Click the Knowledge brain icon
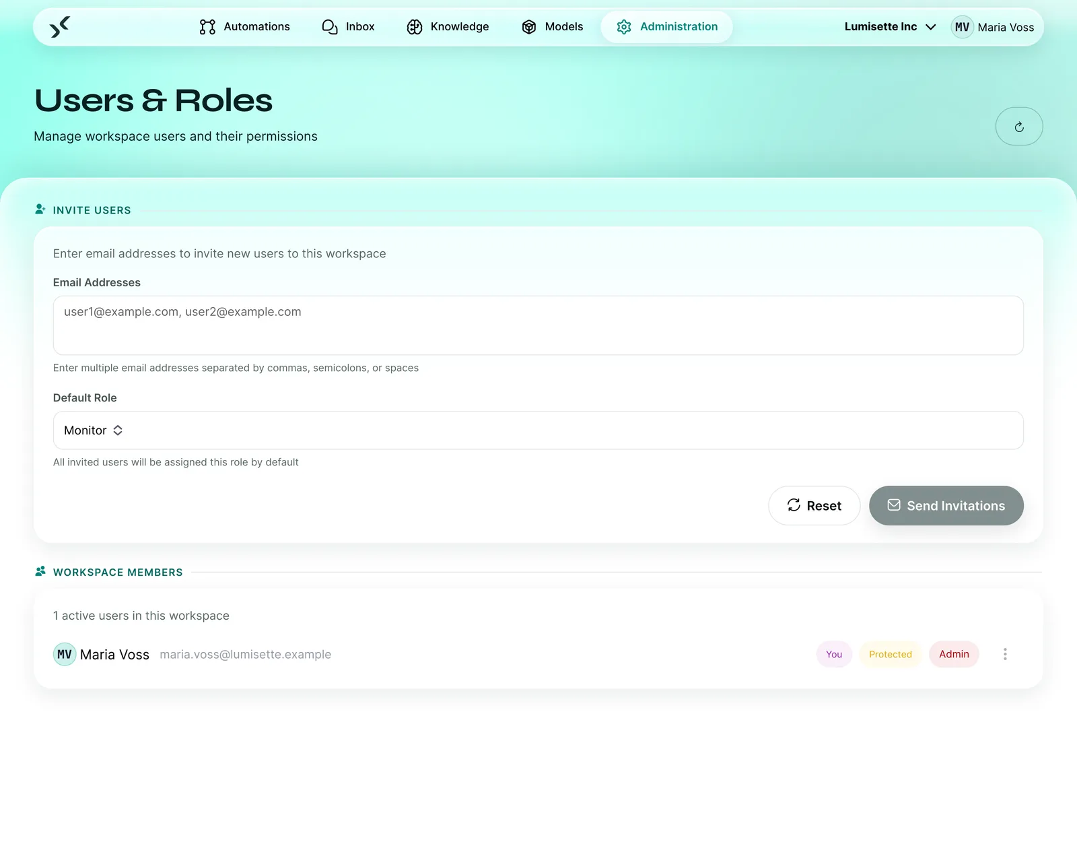Screen dimensions: 1077x842 click(x=415, y=27)
